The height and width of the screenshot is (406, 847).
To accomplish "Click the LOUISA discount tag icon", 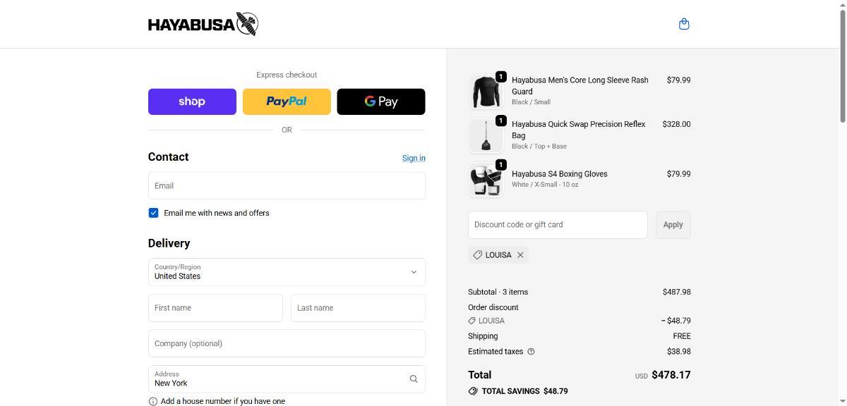I will pyautogui.click(x=478, y=255).
